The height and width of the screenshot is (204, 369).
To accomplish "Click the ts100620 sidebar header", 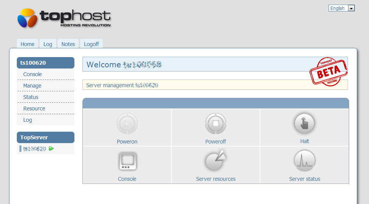I will tap(45, 63).
